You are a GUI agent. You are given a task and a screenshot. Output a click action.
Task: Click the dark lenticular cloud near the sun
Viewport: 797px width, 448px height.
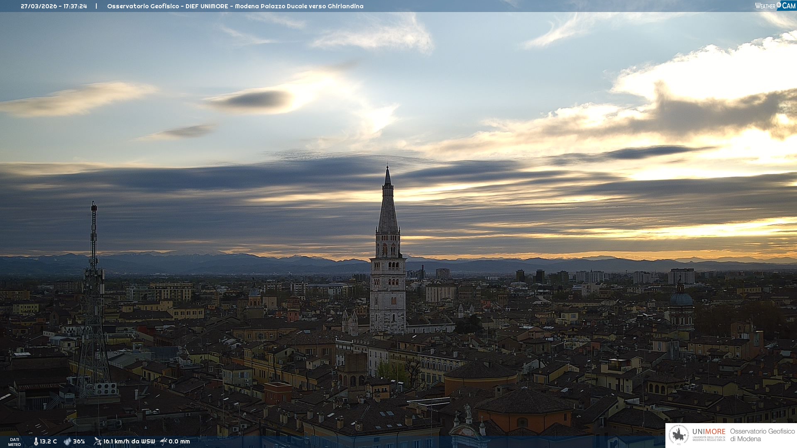[x=255, y=100]
